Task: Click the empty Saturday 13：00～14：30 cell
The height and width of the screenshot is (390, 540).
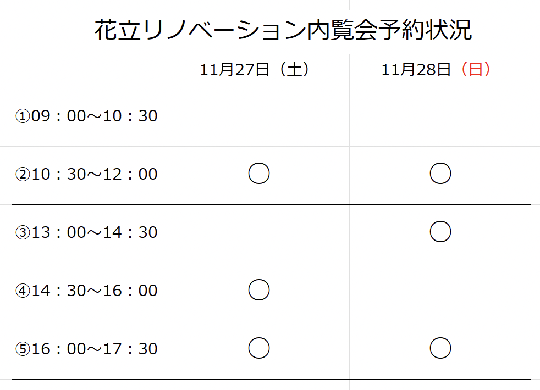Action: click(x=259, y=233)
